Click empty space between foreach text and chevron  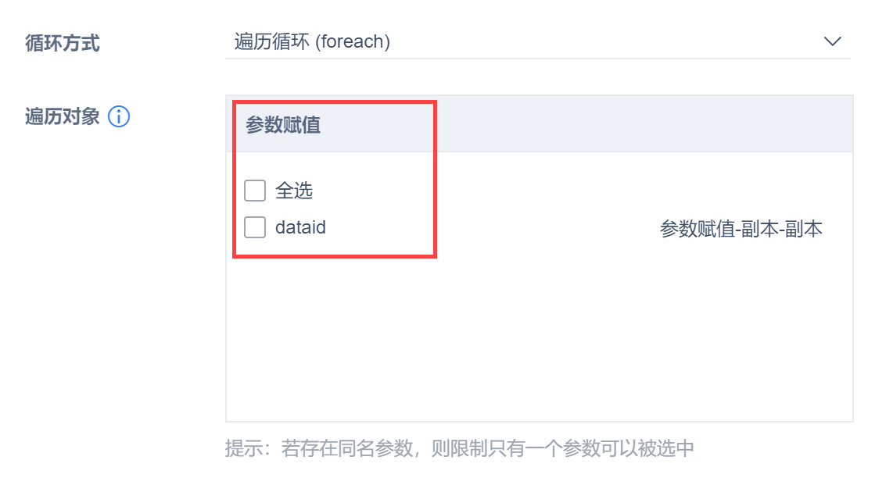(610, 41)
